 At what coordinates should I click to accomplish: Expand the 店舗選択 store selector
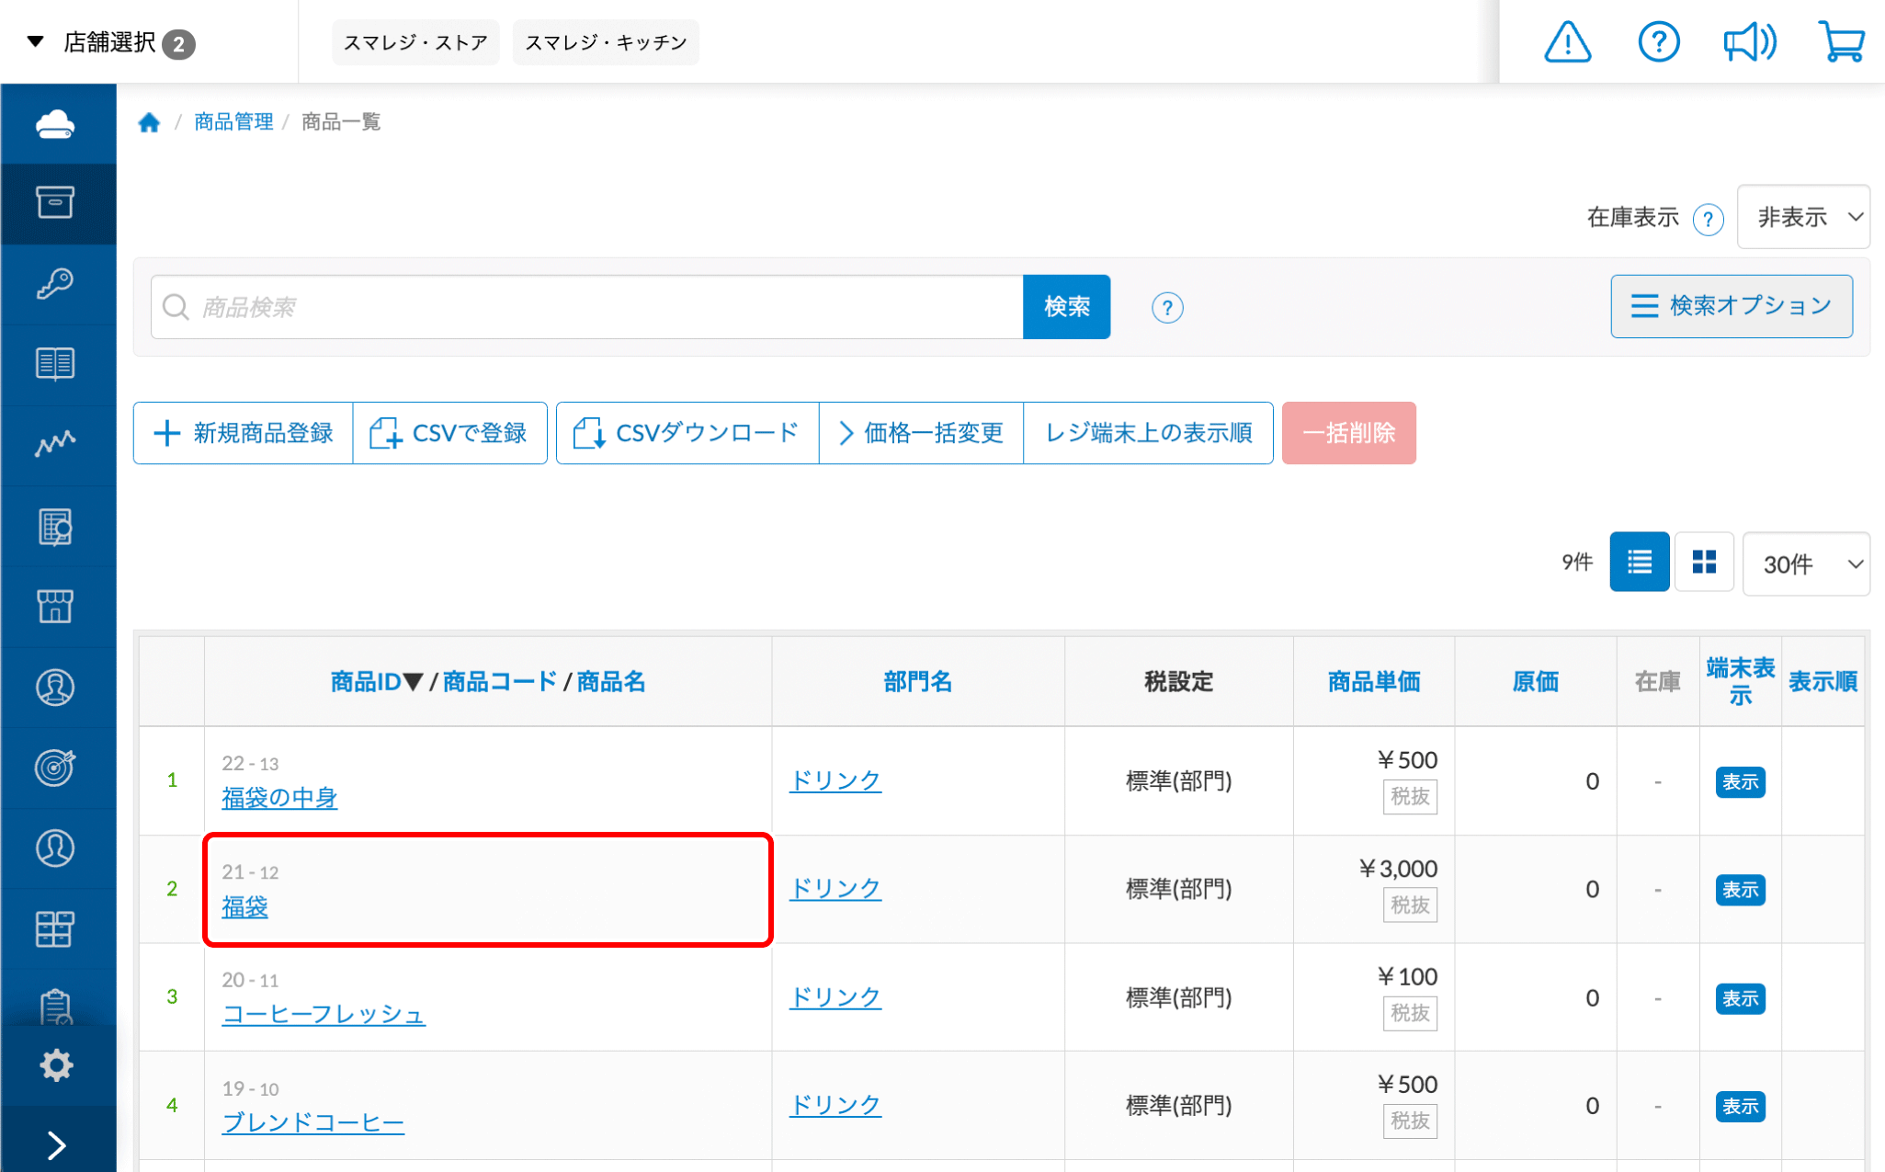[x=110, y=42]
